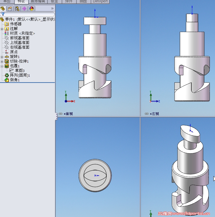This screenshot has width=215, height=217.
Task: Select the 切除-拉伸1 feature label
Action: 19,61
